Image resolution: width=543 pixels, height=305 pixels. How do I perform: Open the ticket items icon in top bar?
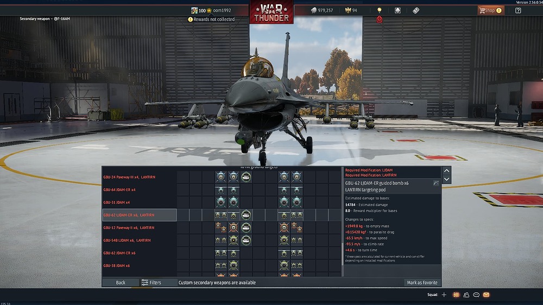point(416,10)
